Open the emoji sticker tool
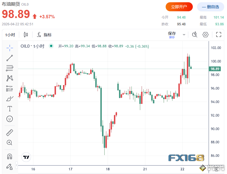Screen dimensions: 227x174 10,119
